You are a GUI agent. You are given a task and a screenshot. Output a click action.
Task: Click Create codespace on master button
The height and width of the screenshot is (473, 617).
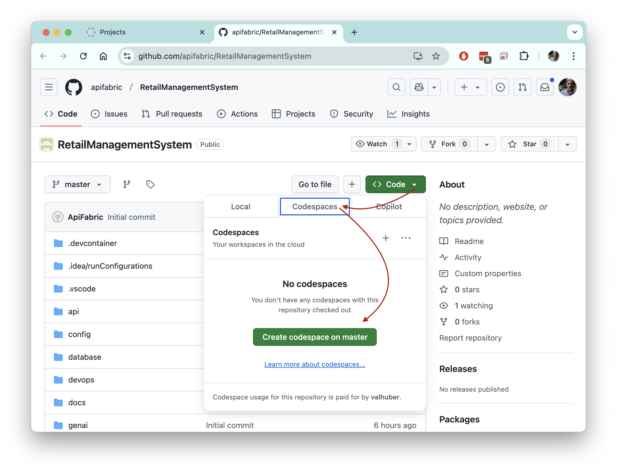tap(315, 337)
